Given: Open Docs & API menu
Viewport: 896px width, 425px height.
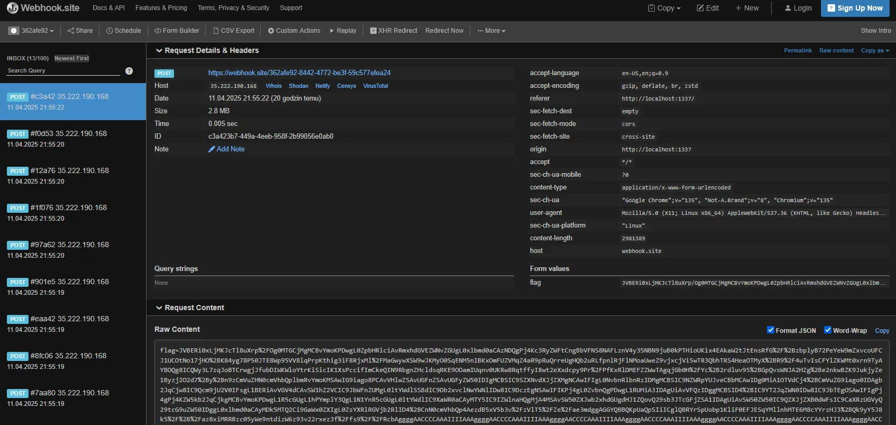Looking at the screenshot, I should pyautogui.click(x=108, y=8).
